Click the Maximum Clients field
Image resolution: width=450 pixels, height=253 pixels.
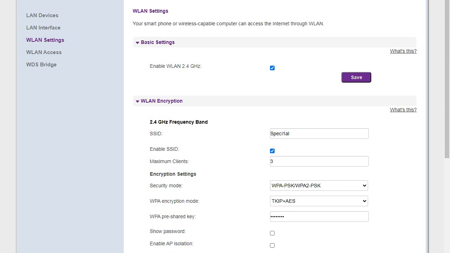pyautogui.click(x=319, y=161)
